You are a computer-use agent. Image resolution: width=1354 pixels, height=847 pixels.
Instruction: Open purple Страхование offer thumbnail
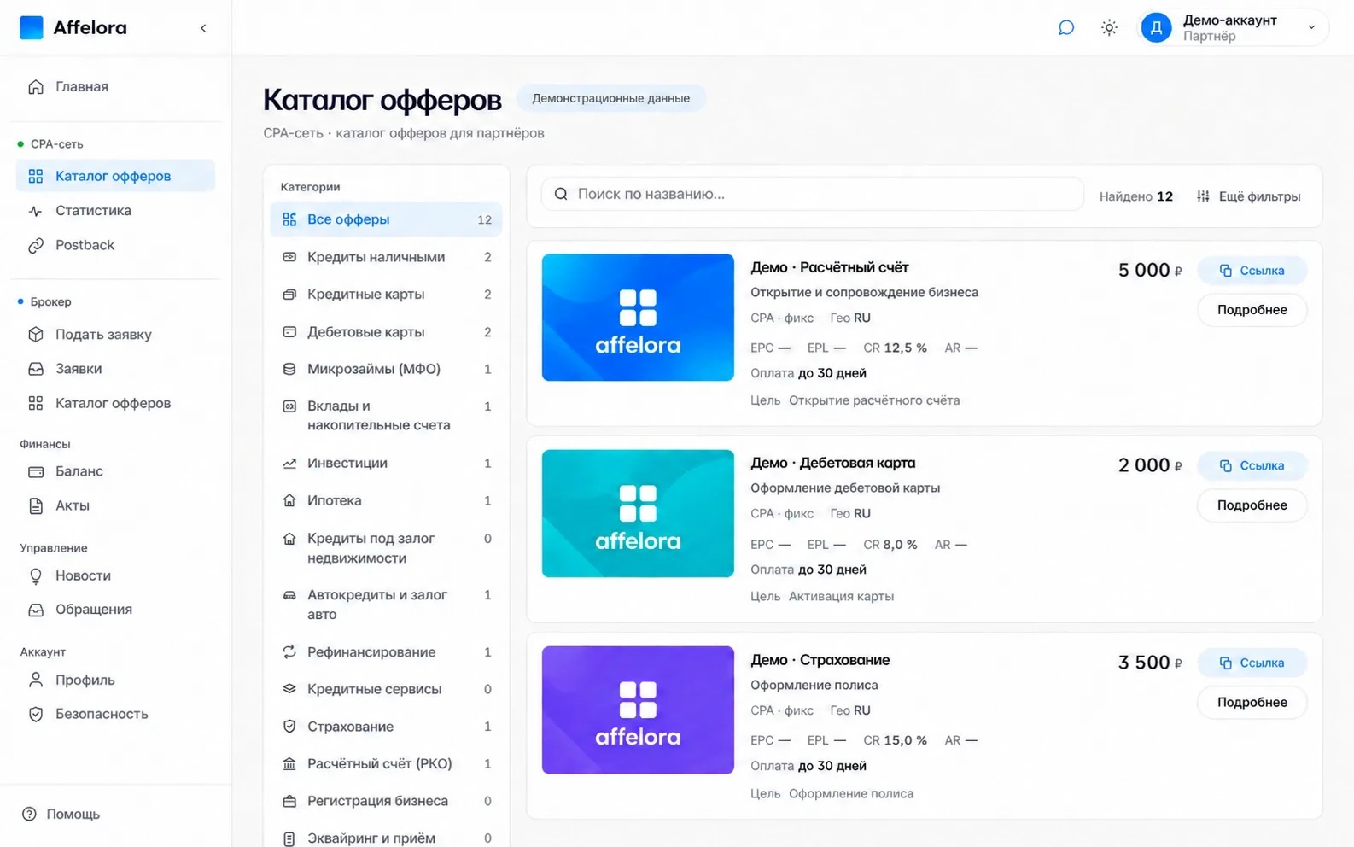pyautogui.click(x=638, y=710)
